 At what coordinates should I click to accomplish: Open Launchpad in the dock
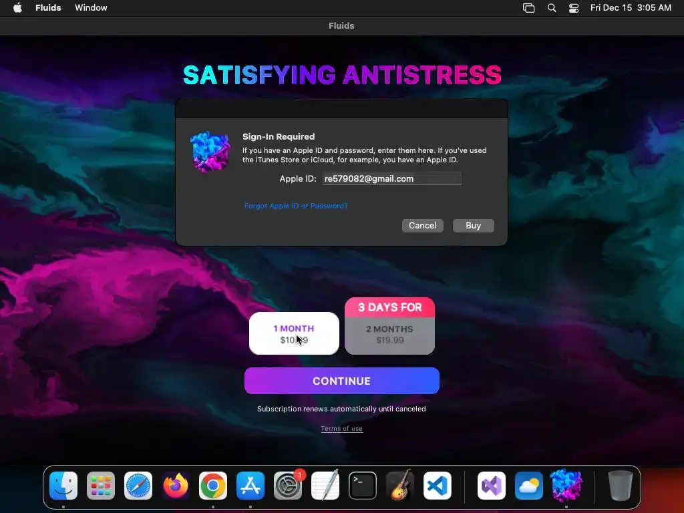[x=101, y=486]
